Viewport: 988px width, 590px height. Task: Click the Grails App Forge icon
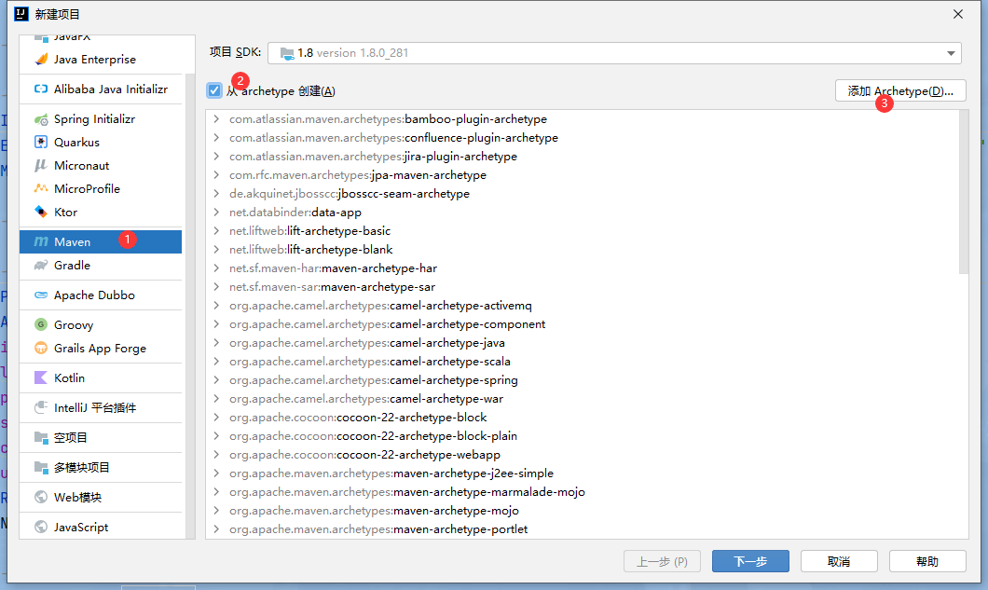[41, 348]
